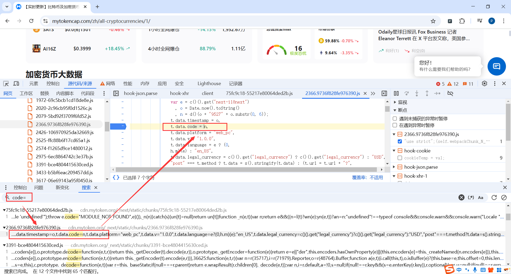The height and width of the screenshot is (274, 511).
Task: Click the debugger Step icon
Action: (x=437, y=93)
